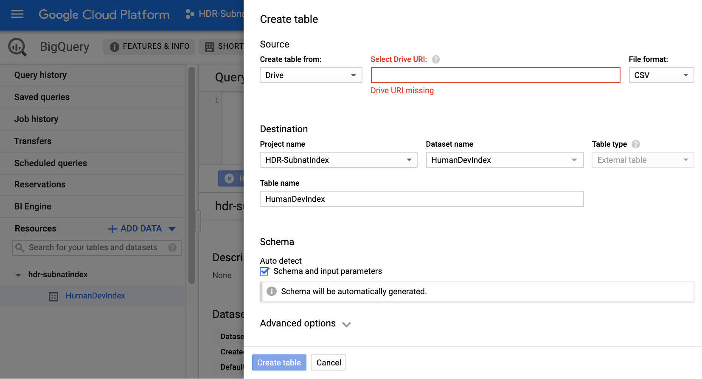Viewport: 702px width, 379px height.
Task: Click the project selector hexagon icon
Action: click(190, 14)
